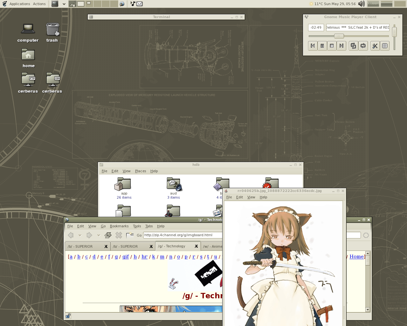The width and height of the screenshot is (407, 326).
Task: Open View menu in image viewer window
Action: (x=251, y=197)
